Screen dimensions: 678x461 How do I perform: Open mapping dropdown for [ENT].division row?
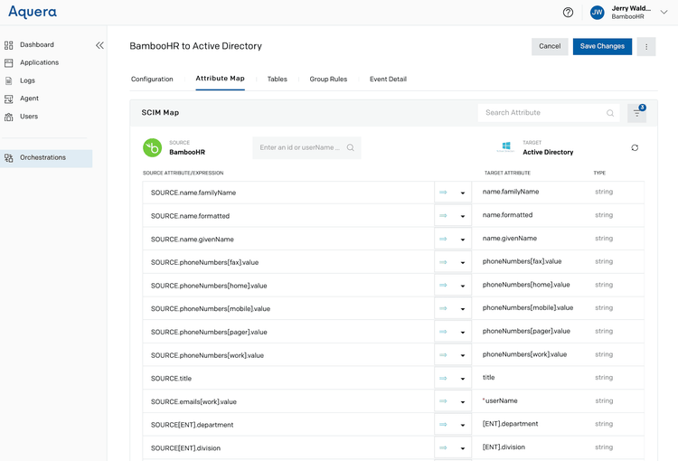(x=463, y=448)
